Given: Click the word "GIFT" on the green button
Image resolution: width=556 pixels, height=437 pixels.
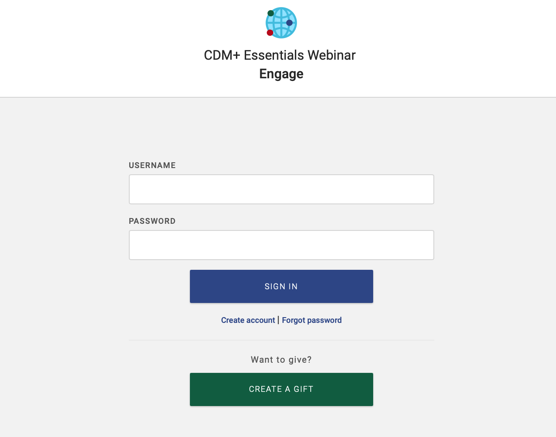Looking at the screenshot, I should point(304,389).
